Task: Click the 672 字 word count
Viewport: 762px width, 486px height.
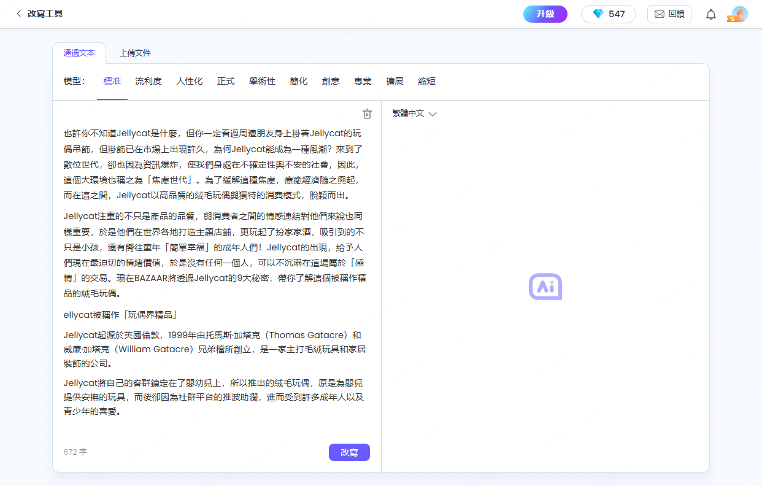Action: (75, 452)
